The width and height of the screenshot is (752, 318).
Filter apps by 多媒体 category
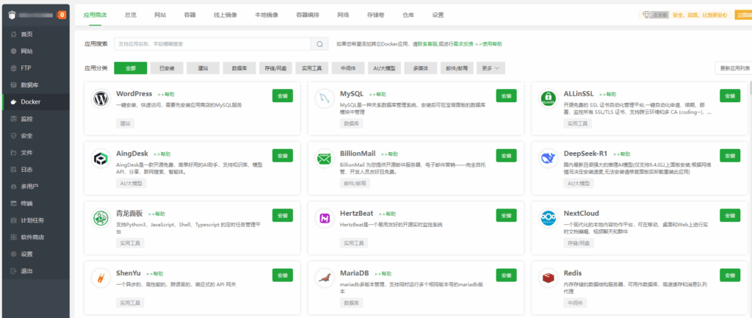(x=421, y=68)
